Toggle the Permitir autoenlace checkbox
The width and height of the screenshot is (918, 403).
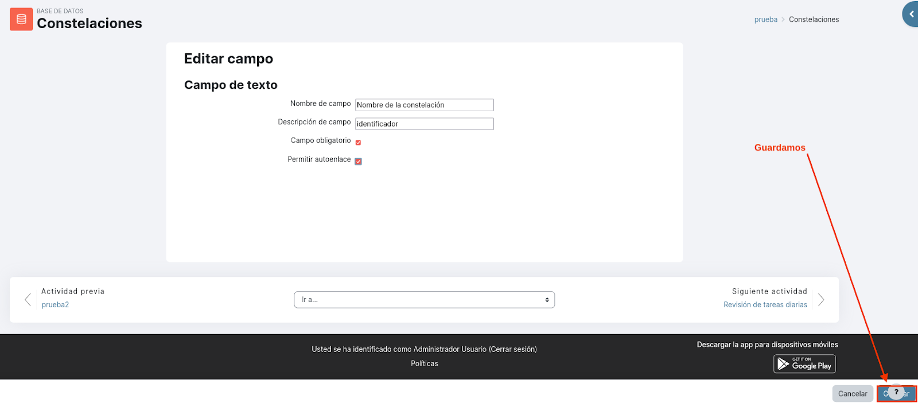tap(358, 161)
